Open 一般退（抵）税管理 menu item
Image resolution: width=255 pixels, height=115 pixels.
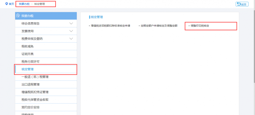pos(35,77)
